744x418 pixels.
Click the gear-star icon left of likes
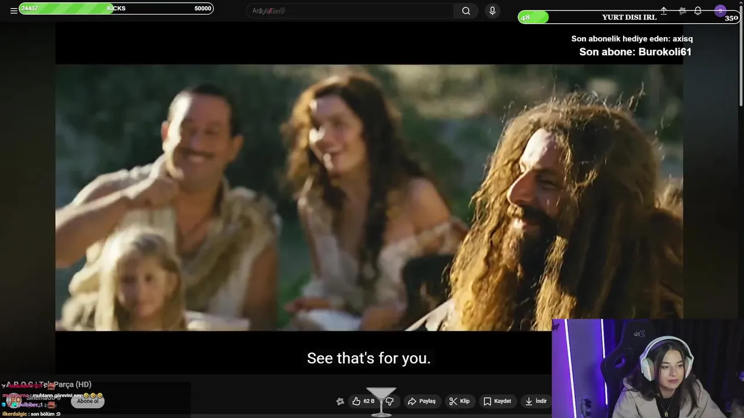340,401
